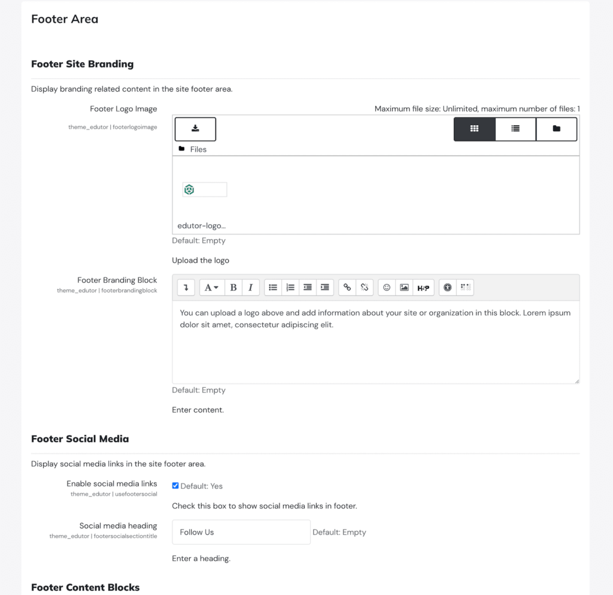Insert an emoji into the branding block
This screenshot has height=595, width=613.
(x=386, y=287)
